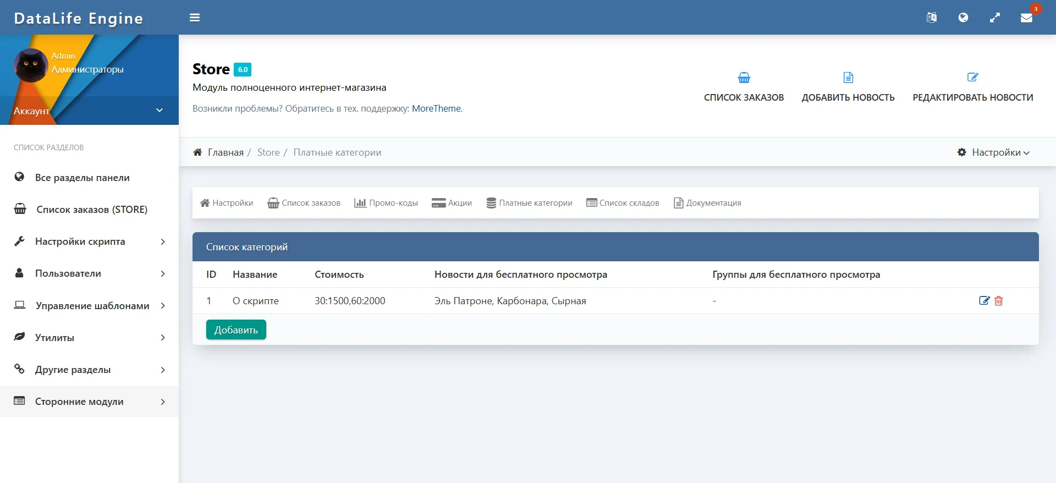Screen dimensions: 1056x483
Task: Open the Документация tab
Action: 707,203
